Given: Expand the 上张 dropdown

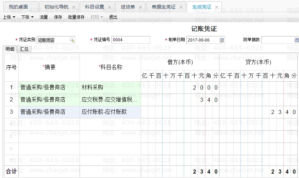Looking at the screenshot, I should pos(9,17).
